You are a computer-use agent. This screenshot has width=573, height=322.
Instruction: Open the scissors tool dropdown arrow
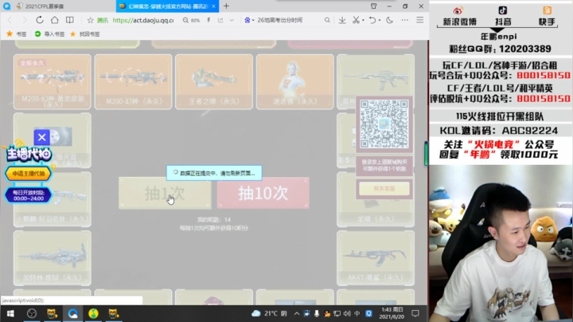click(363, 20)
